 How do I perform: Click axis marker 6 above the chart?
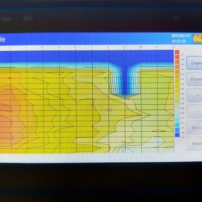tap(75, 47)
